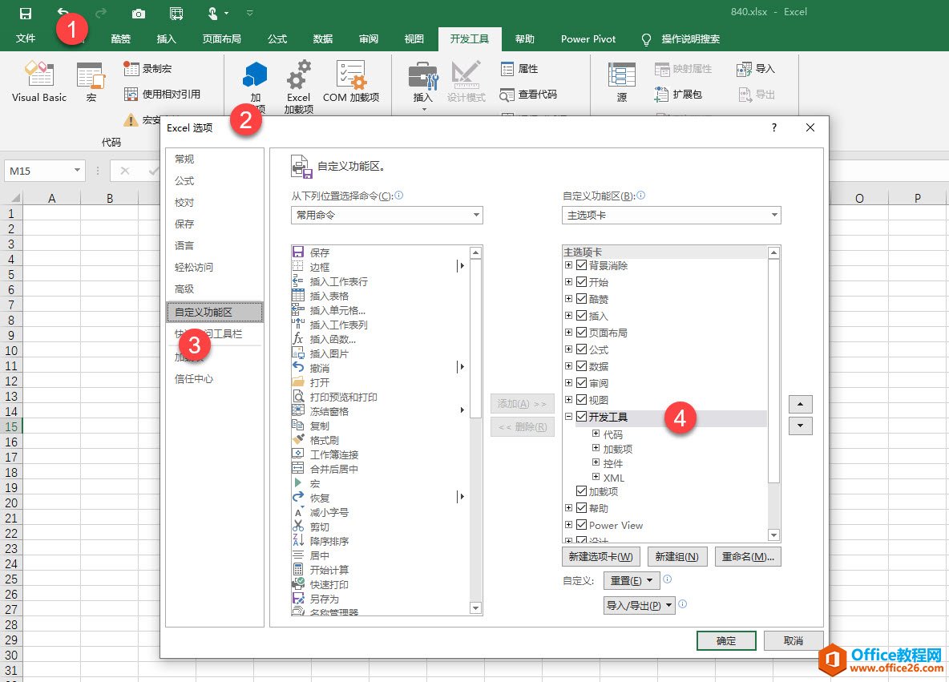Image resolution: width=949 pixels, height=682 pixels.
Task: Toggle 使用相对引用 in ribbon
Action: pos(162,94)
